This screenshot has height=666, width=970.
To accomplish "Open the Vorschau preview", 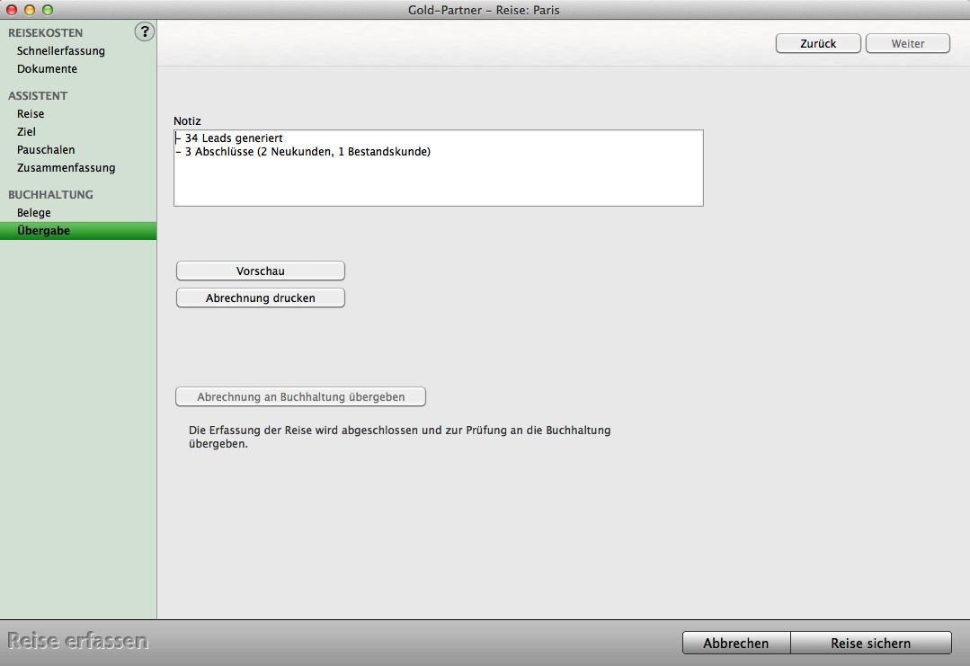I will (x=261, y=271).
